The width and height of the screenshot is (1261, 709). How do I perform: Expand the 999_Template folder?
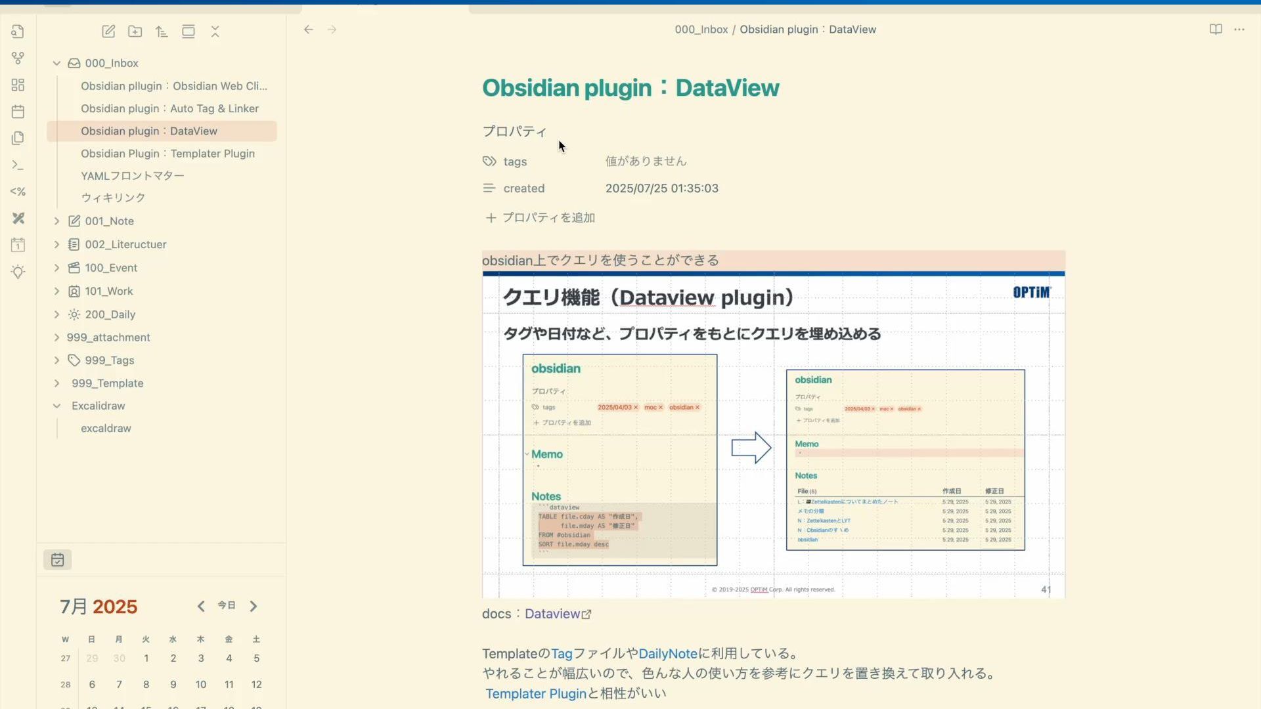pos(56,383)
